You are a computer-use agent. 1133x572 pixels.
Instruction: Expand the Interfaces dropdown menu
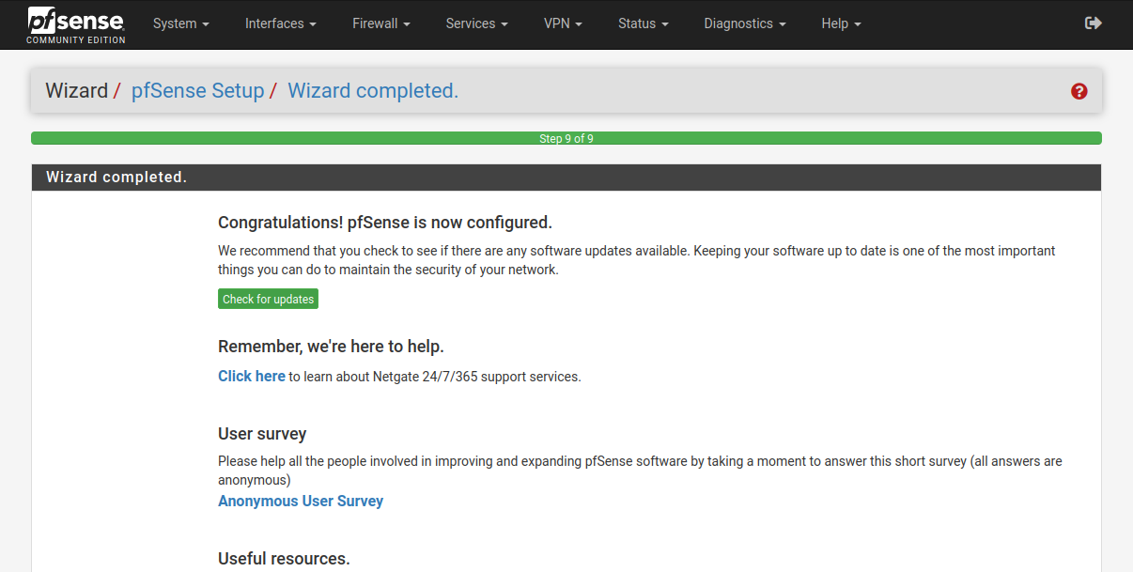280,23
